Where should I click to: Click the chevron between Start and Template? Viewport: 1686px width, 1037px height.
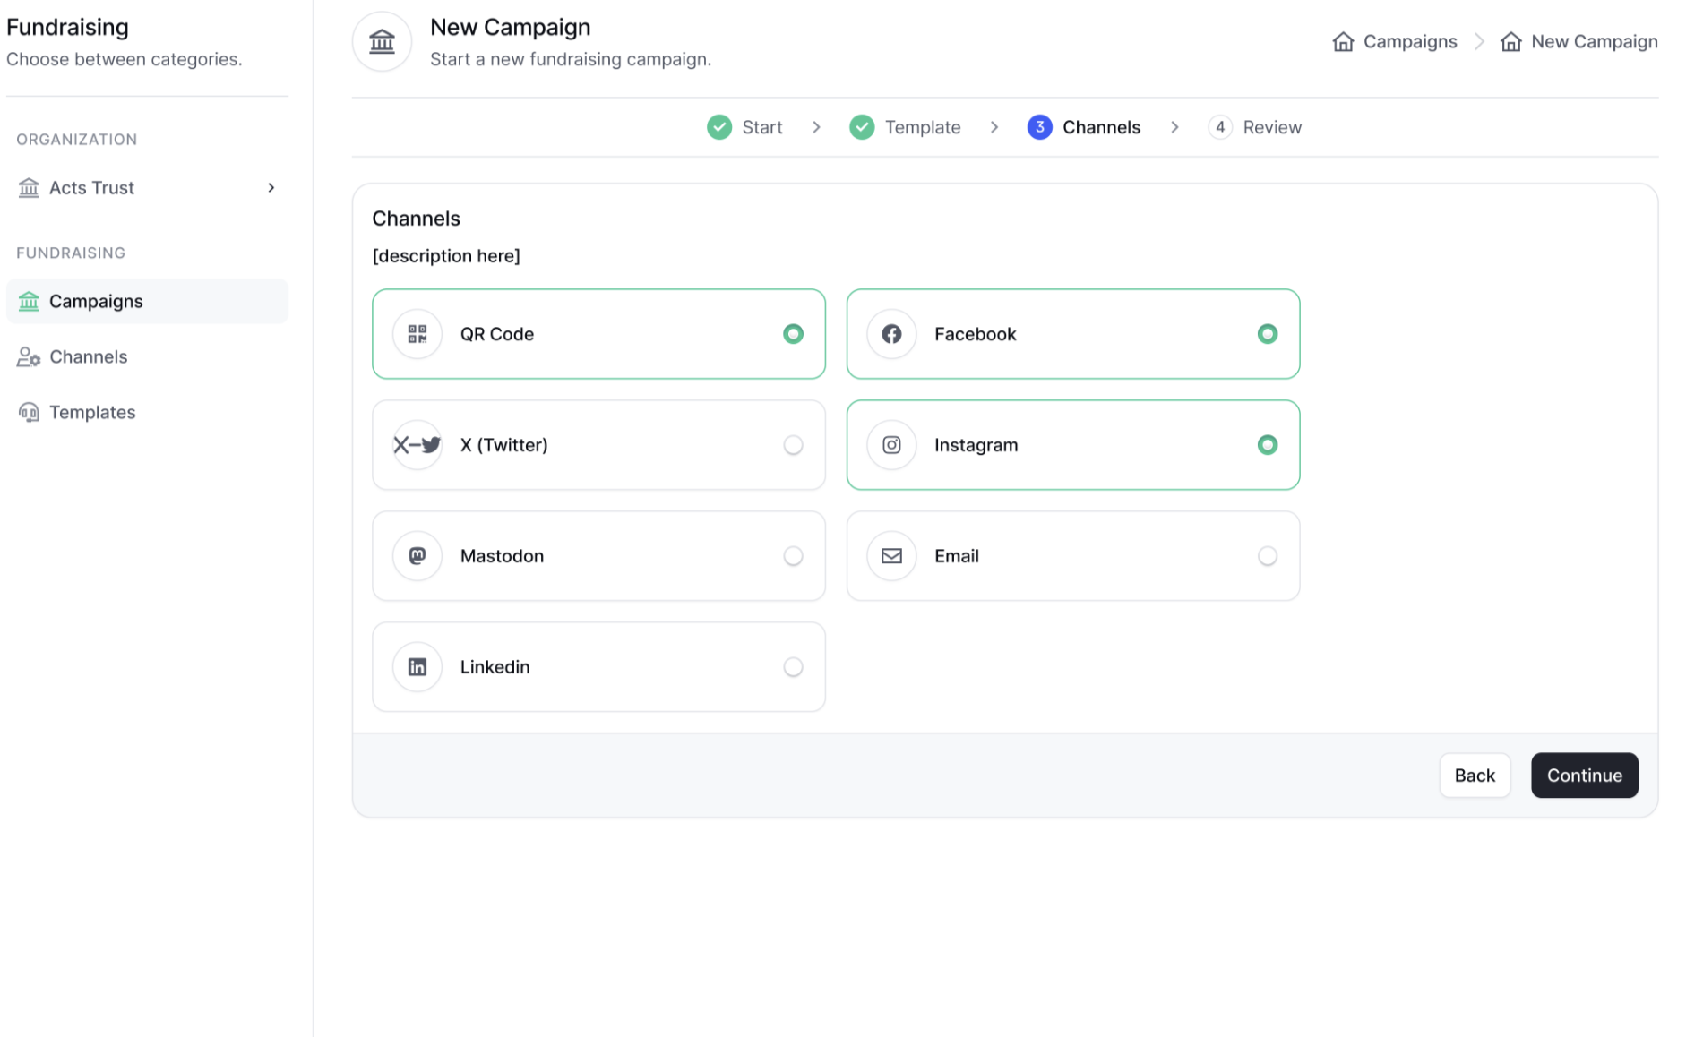tap(816, 127)
